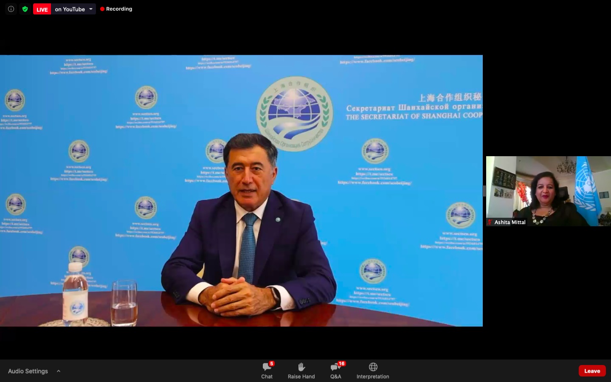611x382 pixels.
Task: Raise your hand in the webinar
Action: (301, 371)
